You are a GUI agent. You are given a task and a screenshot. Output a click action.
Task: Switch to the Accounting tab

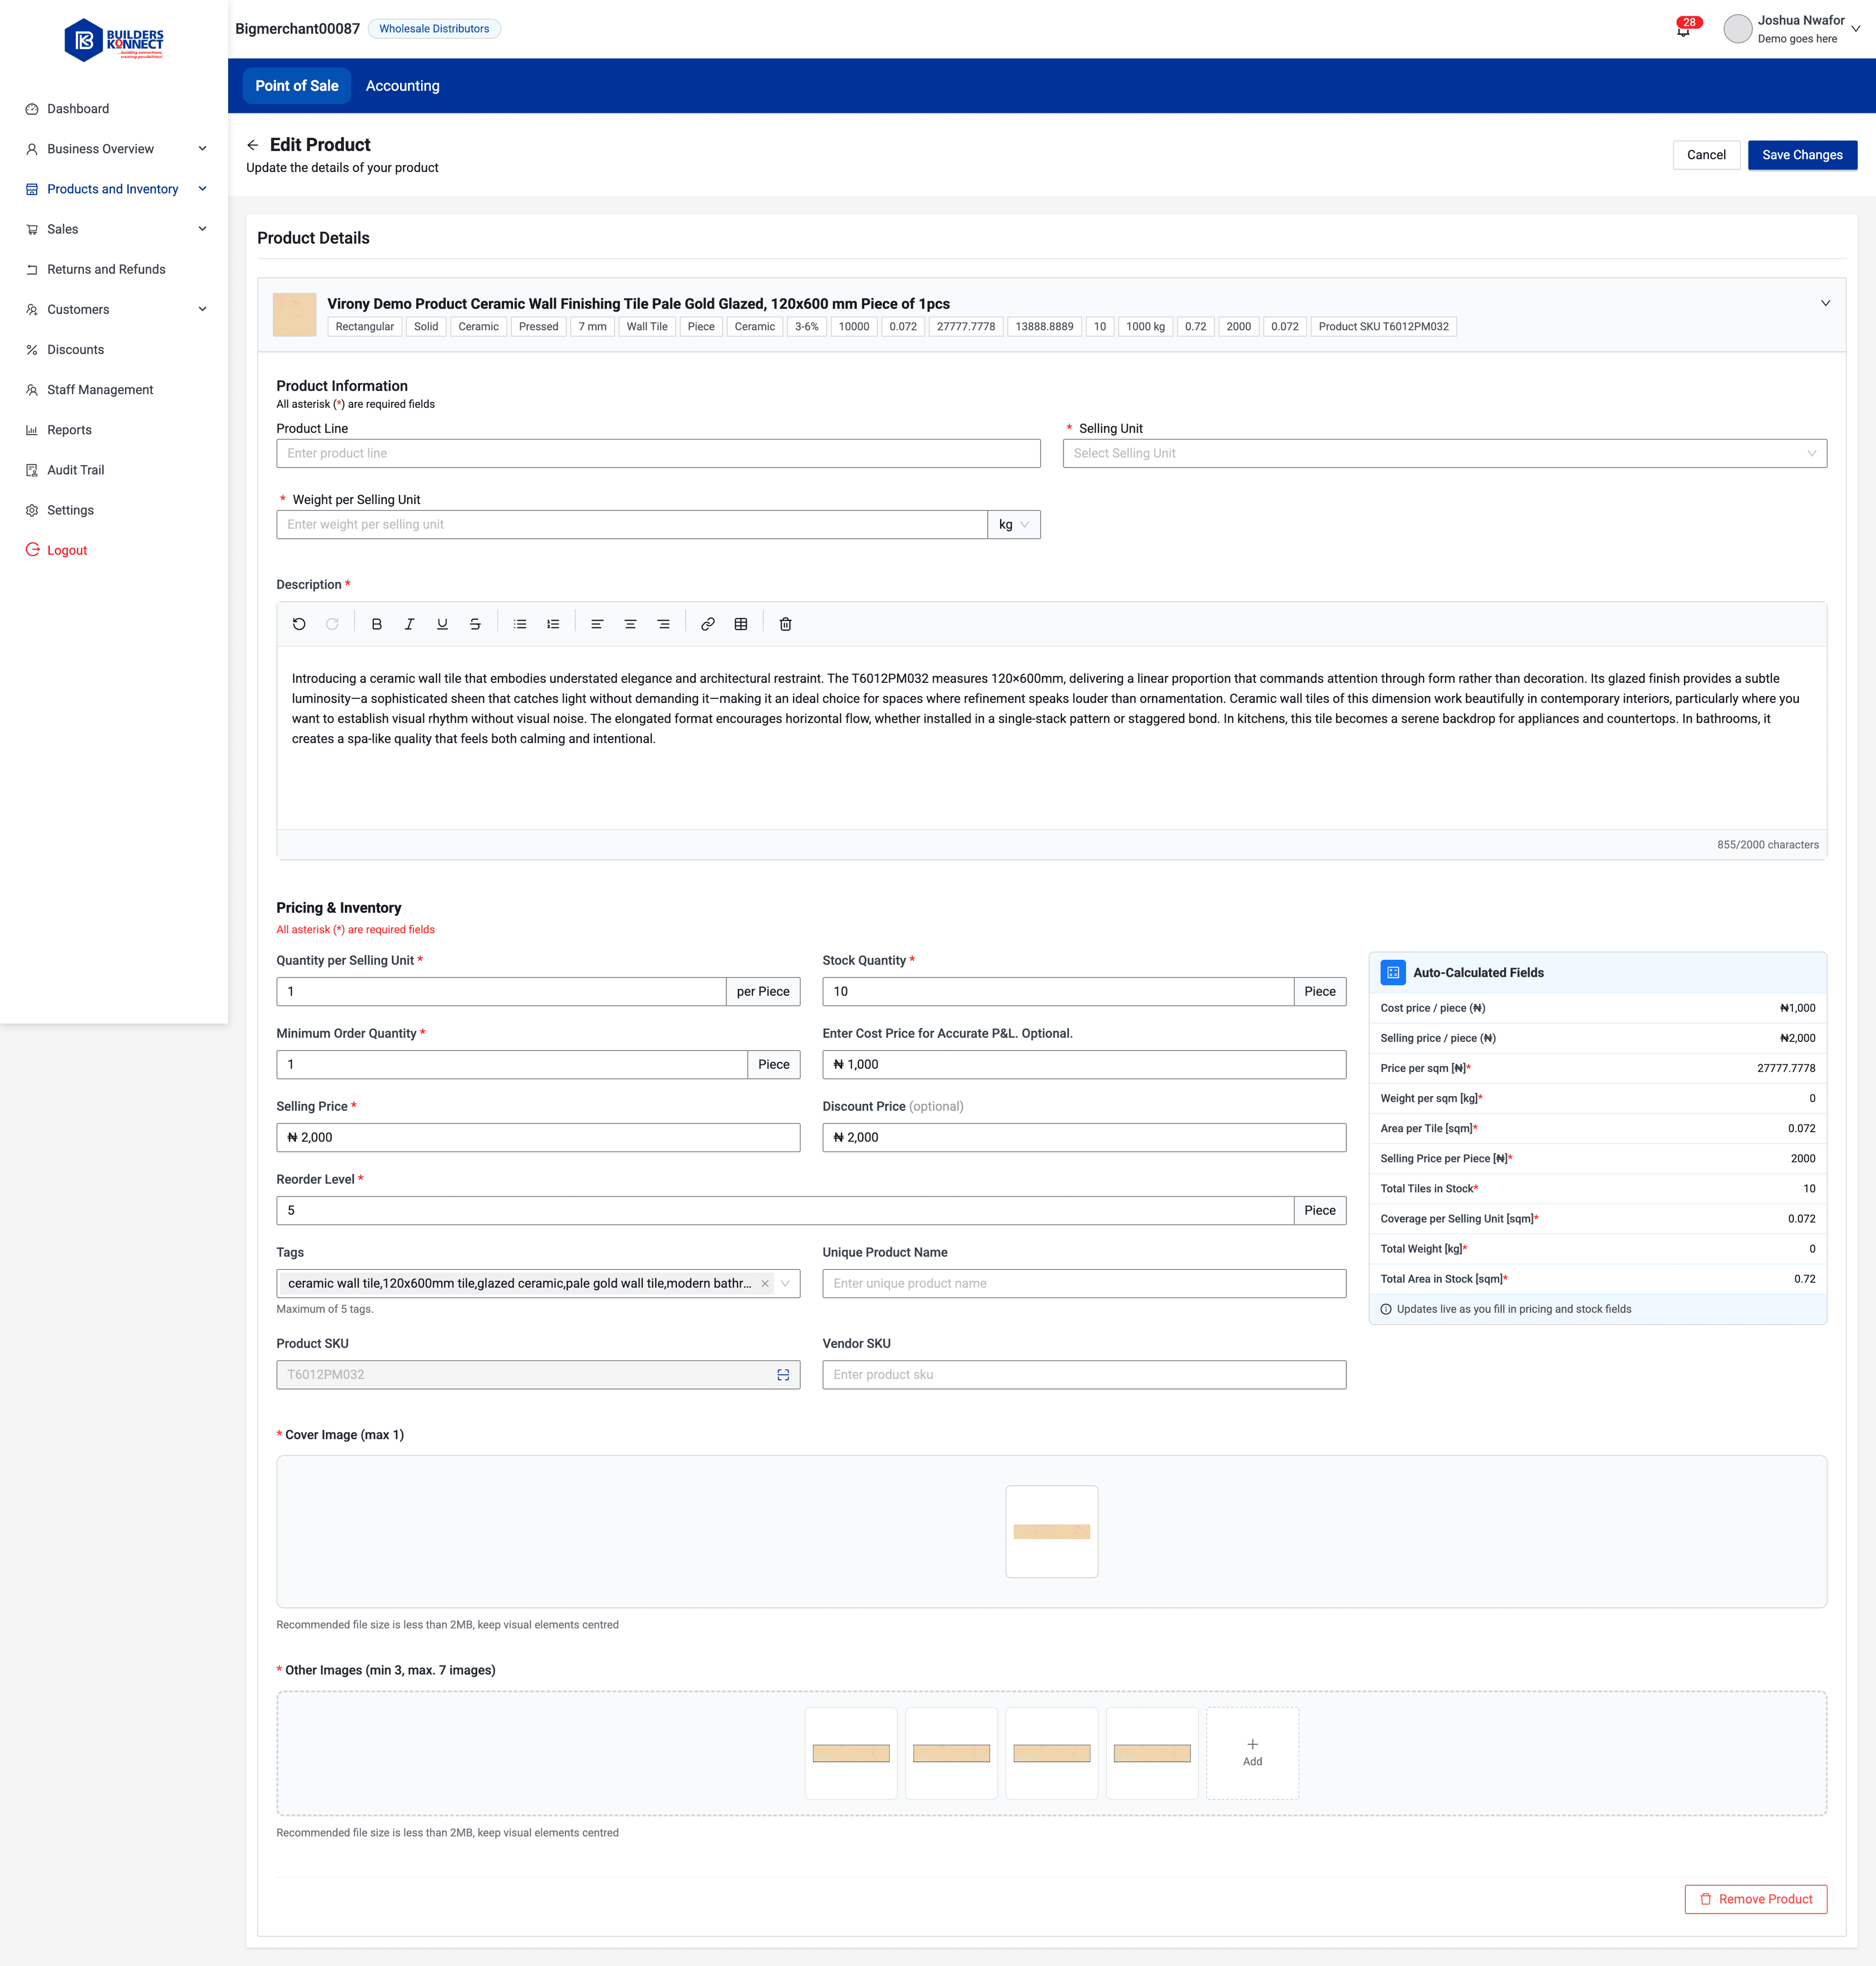pyautogui.click(x=403, y=86)
